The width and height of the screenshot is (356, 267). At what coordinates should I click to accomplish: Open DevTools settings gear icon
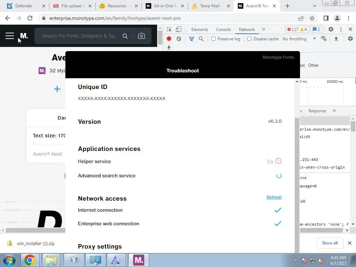(331, 29)
